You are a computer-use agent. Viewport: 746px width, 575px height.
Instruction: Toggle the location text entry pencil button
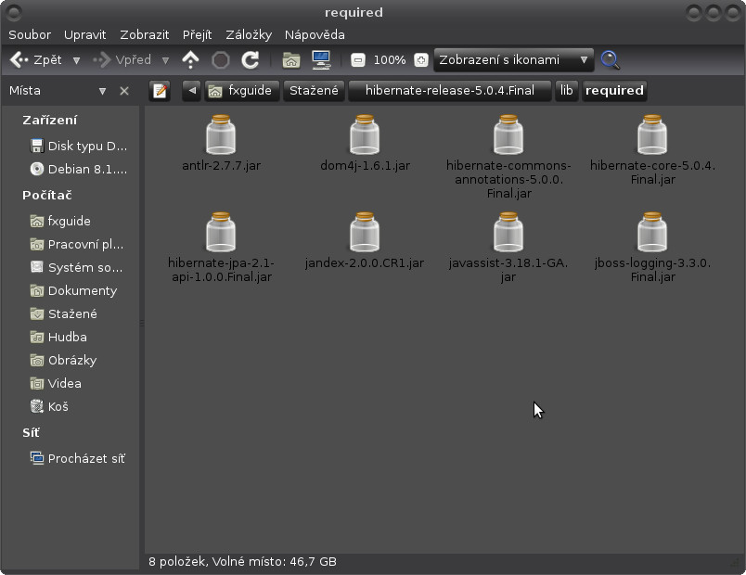point(161,91)
